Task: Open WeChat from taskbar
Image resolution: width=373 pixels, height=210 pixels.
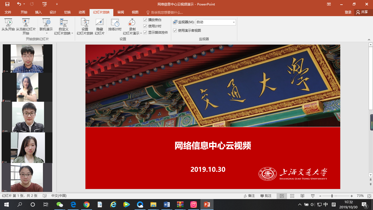Action: coord(60,205)
